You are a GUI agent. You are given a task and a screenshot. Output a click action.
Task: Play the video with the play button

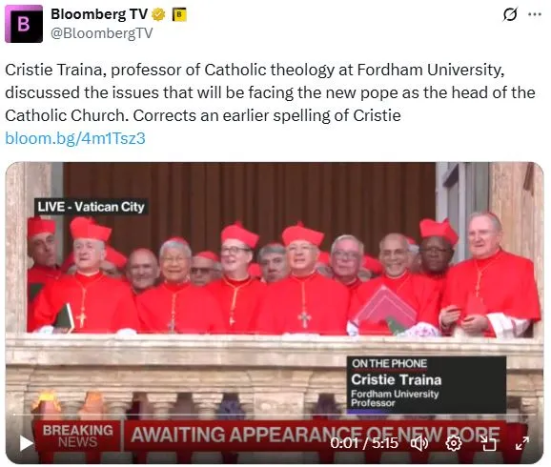tap(26, 443)
